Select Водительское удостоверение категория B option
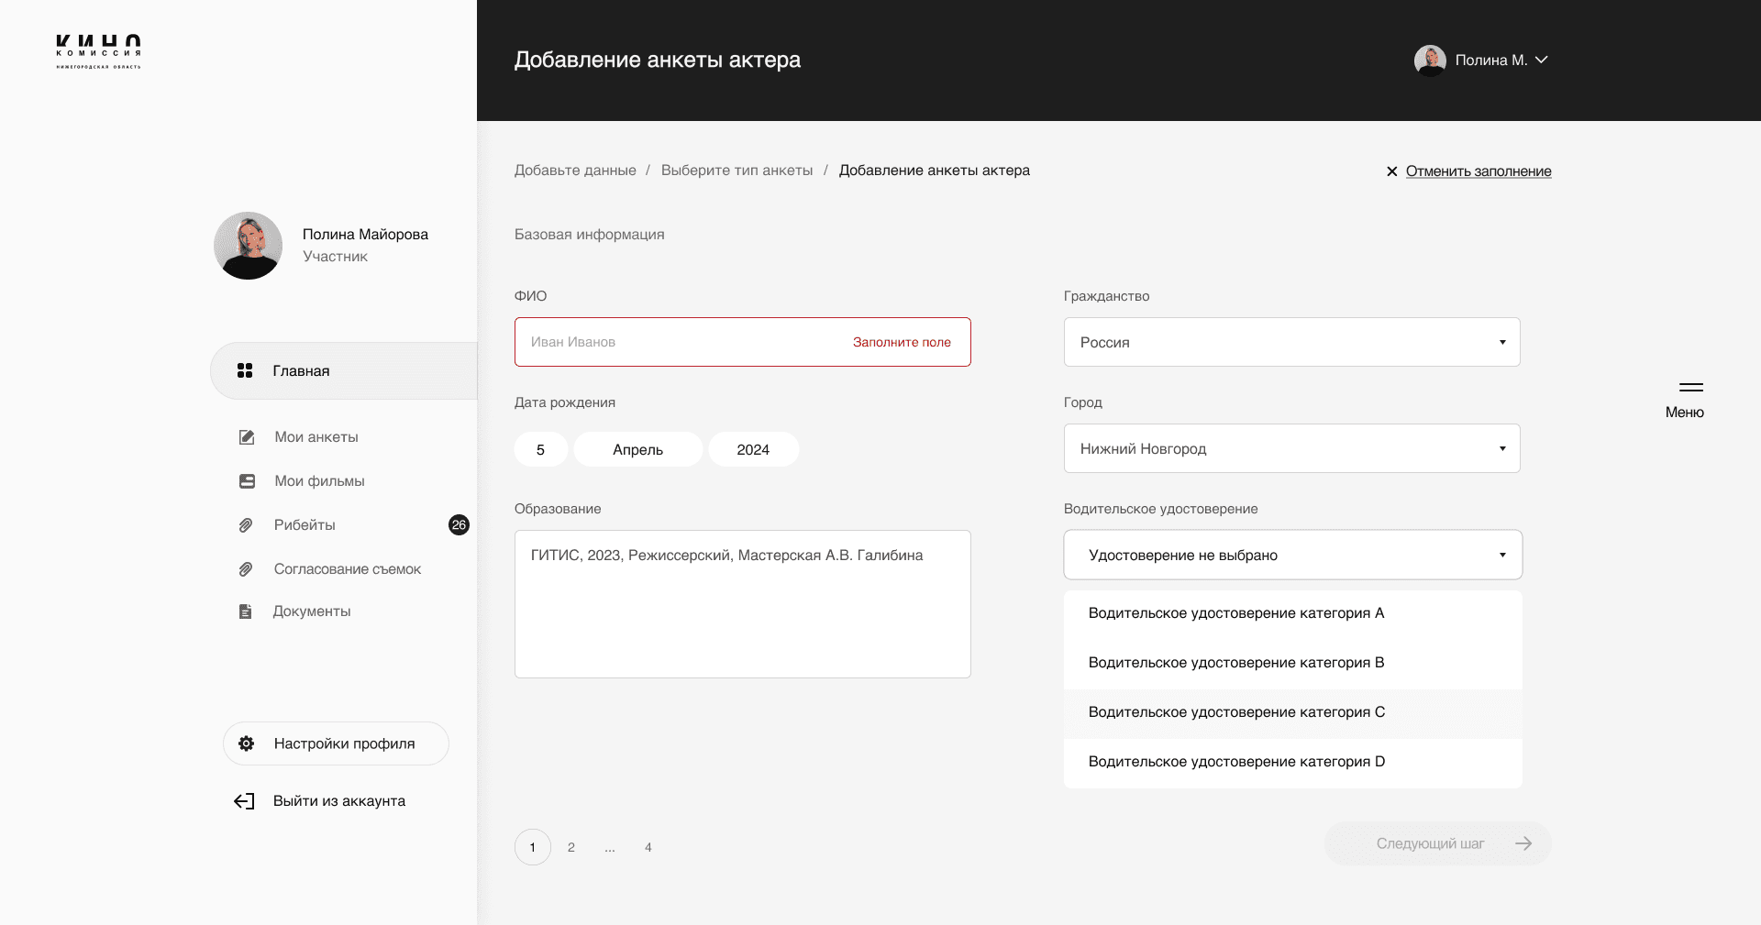 coord(1235,663)
